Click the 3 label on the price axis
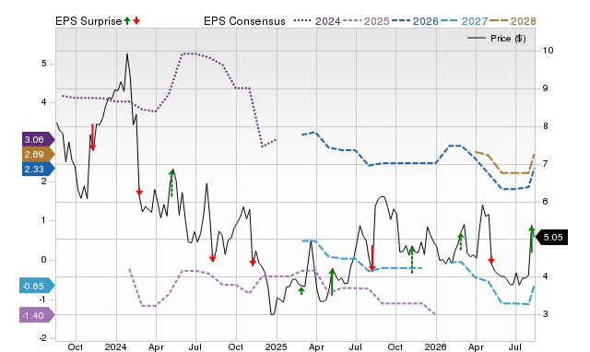This screenshot has height=352, width=590. (545, 314)
